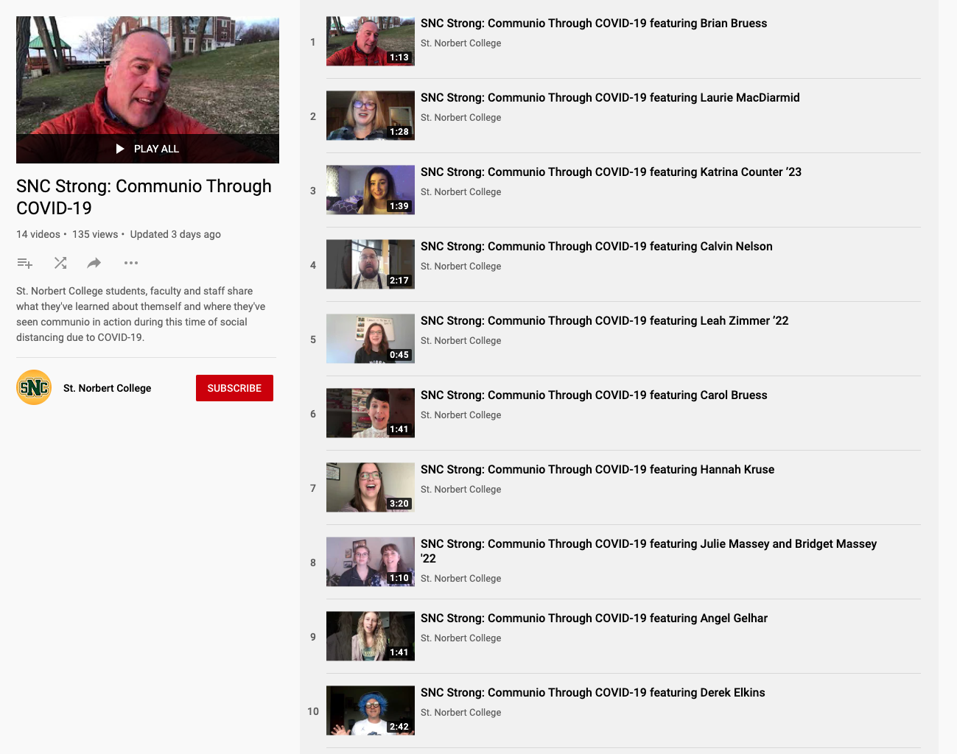Open video title featuring Carol Bruess
Image resolution: width=957 pixels, height=754 pixels.
(x=594, y=395)
